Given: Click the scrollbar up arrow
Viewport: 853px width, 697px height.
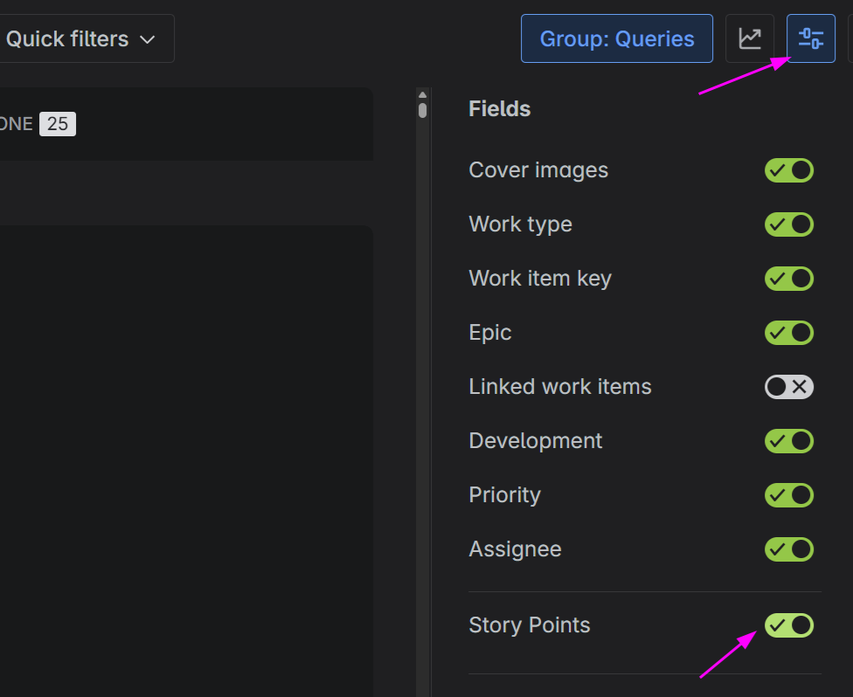Looking at the screenshot, I should click(422, 95).
